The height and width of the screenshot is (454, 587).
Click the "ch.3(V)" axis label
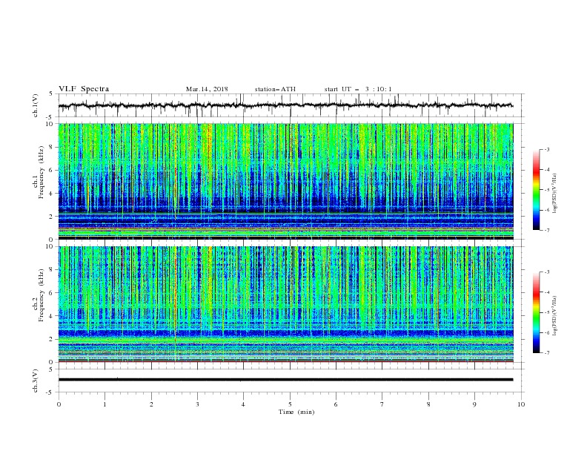click(36, 381)
